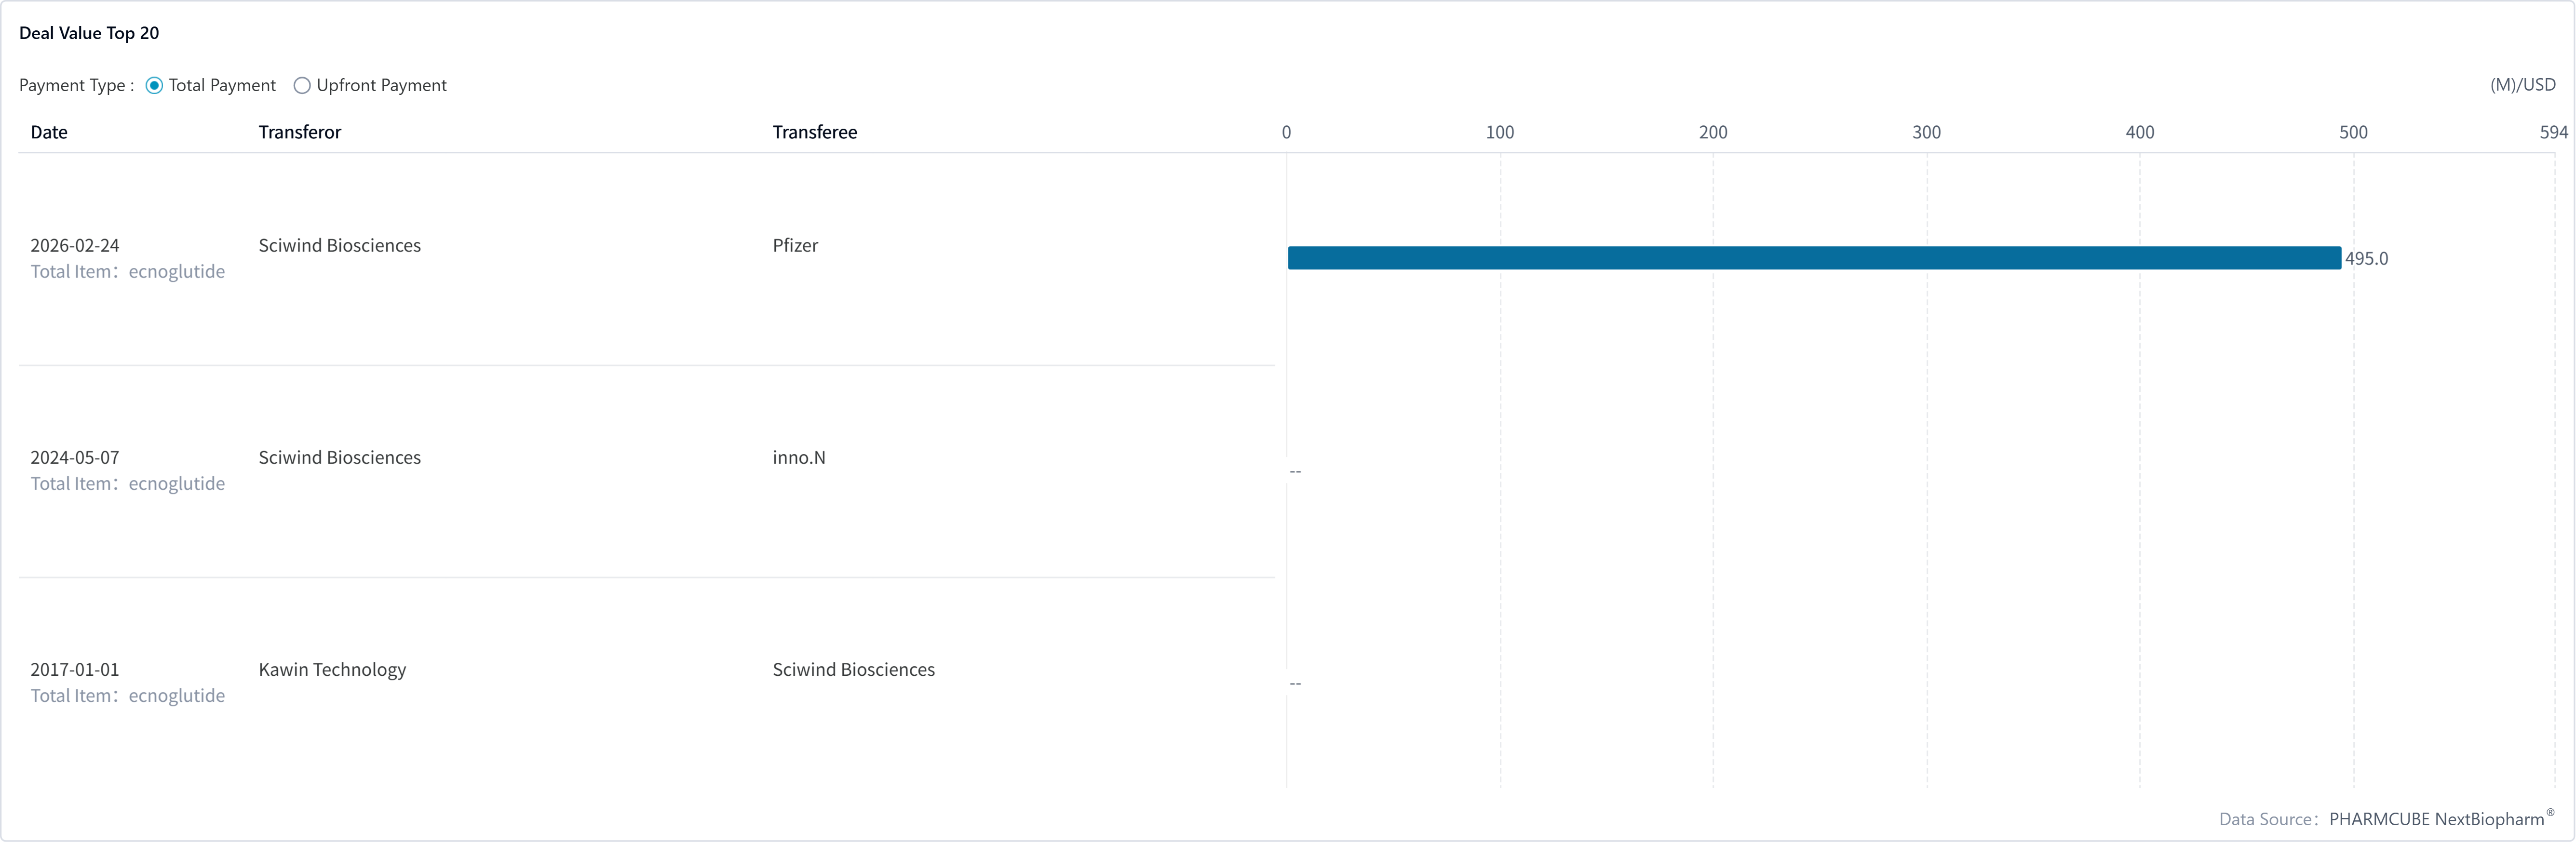Select the Upfront Payment radio button

(302, 86)
